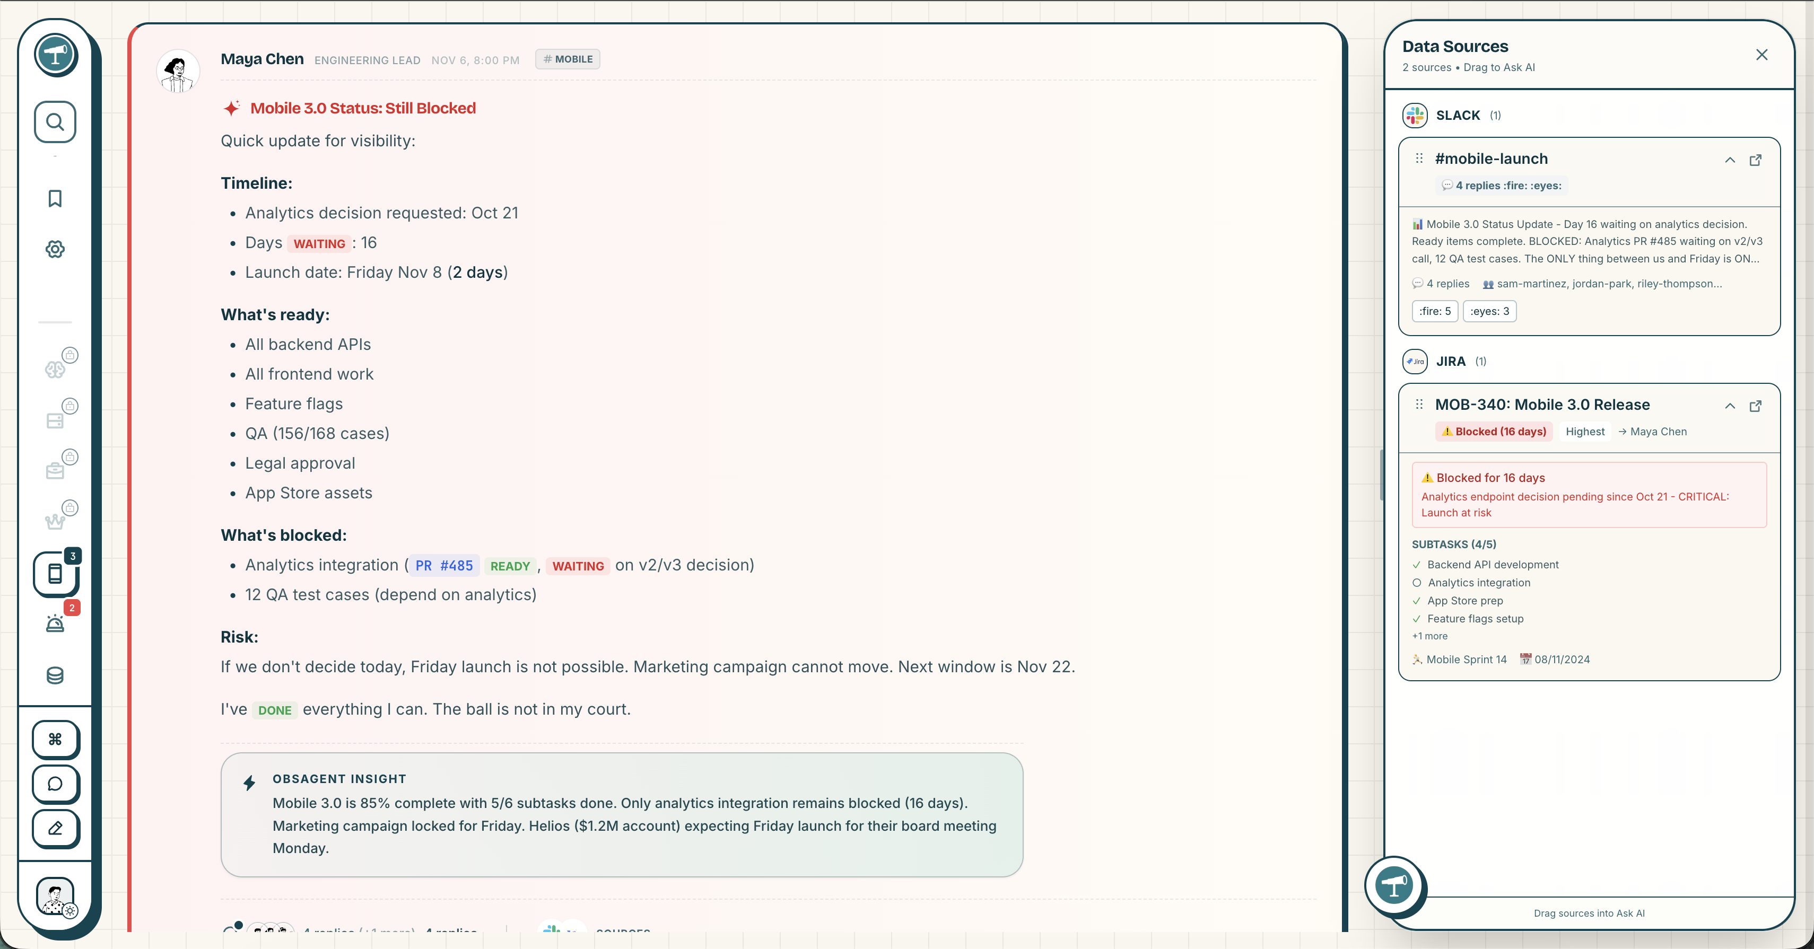Viewport: 1814px width, 949px height.
Task: Start a new note with the pencil icon
Action: 55,829
